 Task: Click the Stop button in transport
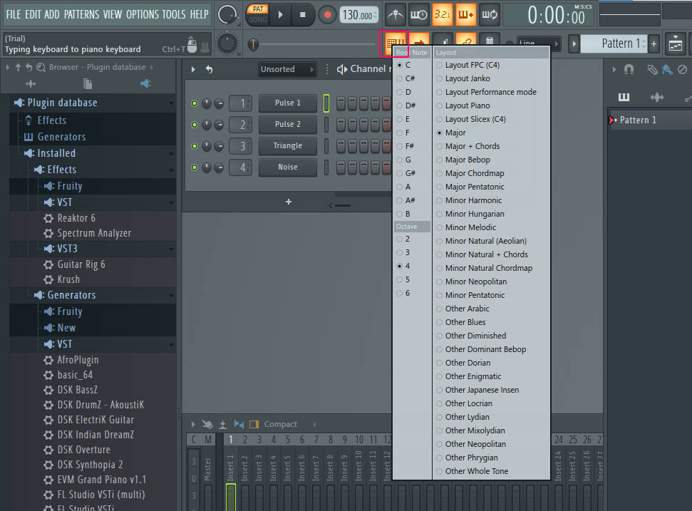pos(303,14)
